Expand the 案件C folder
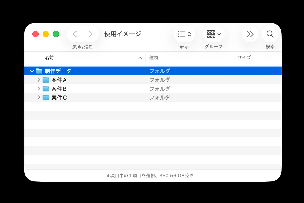This screenshot has height=203, width=304. 39,97
